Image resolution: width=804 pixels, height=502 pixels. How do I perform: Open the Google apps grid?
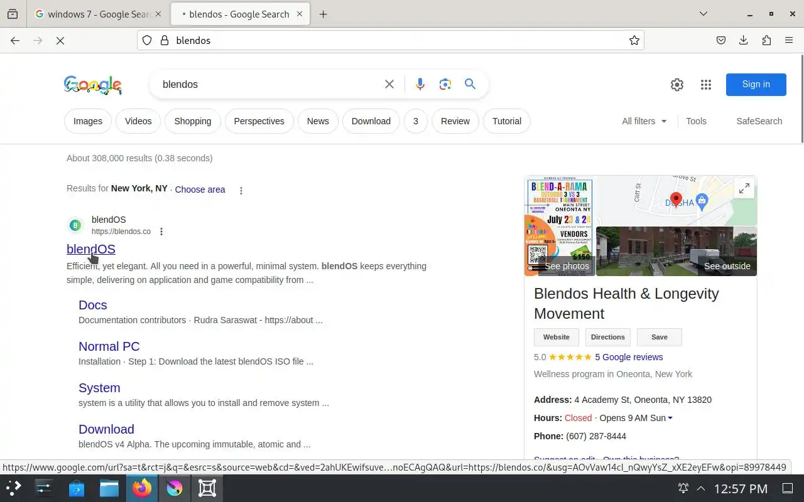click(x=706, y=85)
